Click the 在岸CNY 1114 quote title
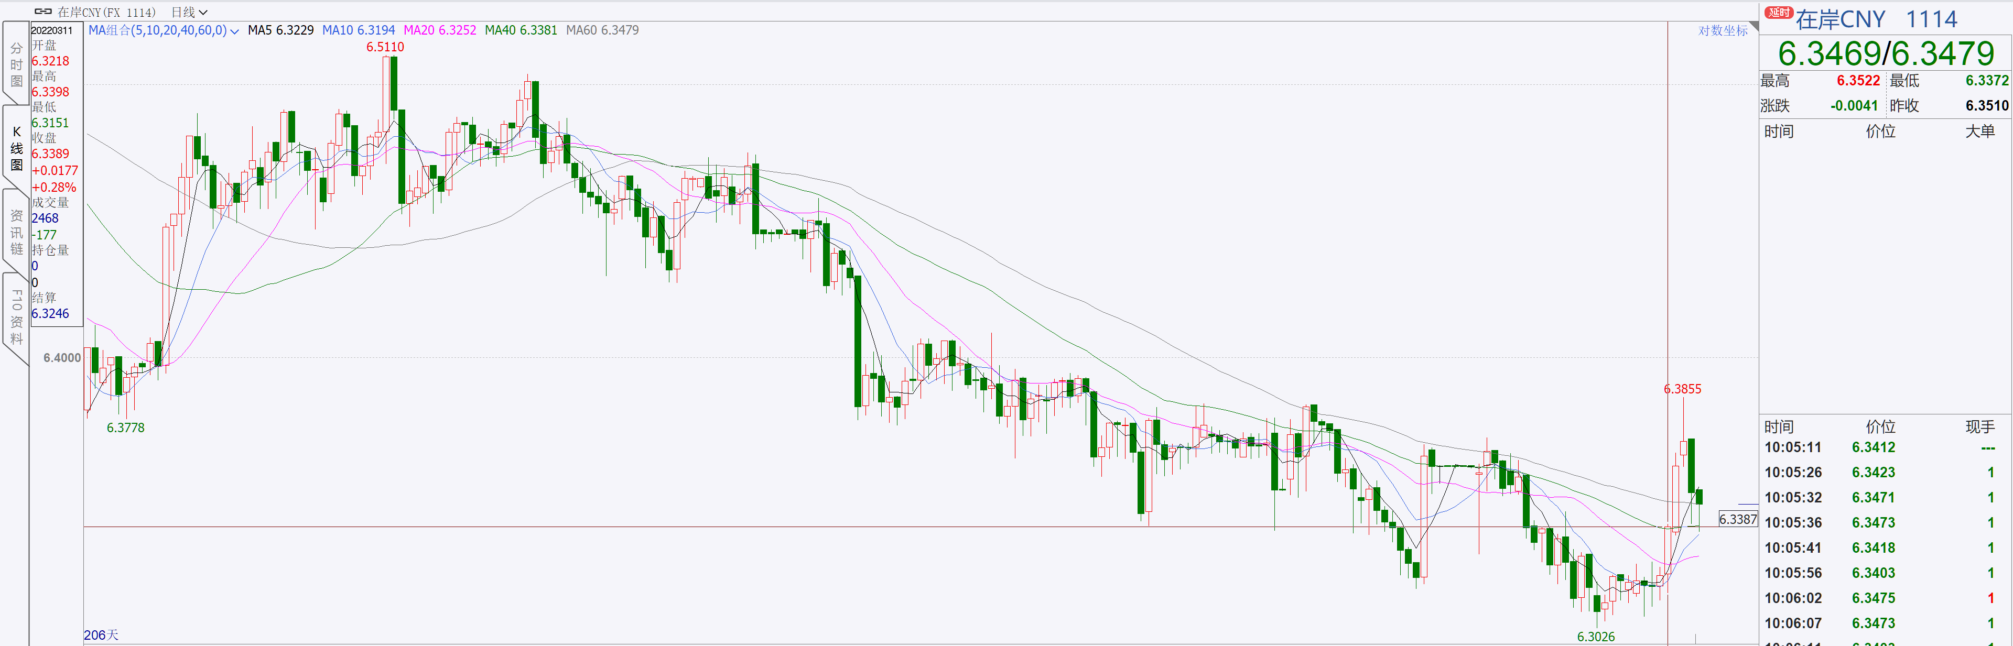This screenshot has width=2013, height=646. [1876, 19]
